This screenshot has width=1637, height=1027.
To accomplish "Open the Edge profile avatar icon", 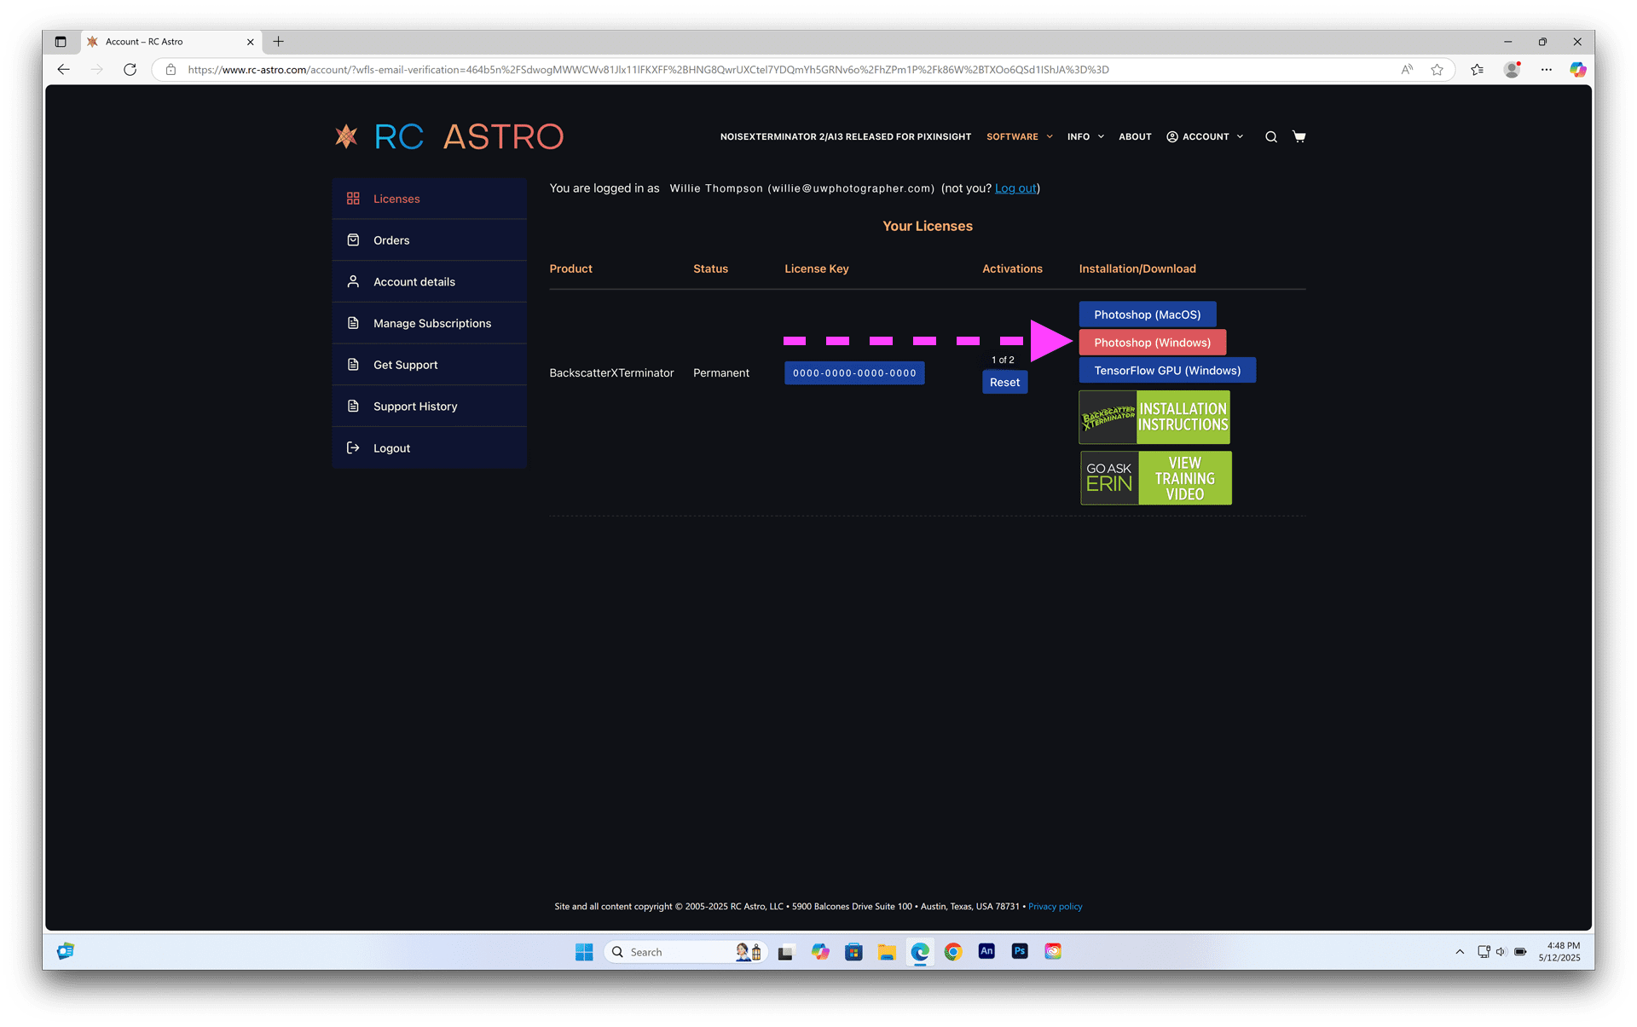I will point(1513,70).
